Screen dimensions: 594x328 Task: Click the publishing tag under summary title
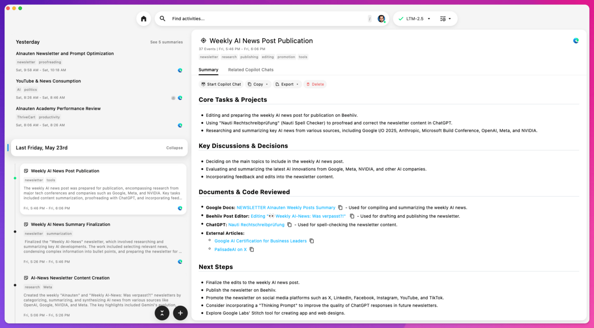click(249, 57)
